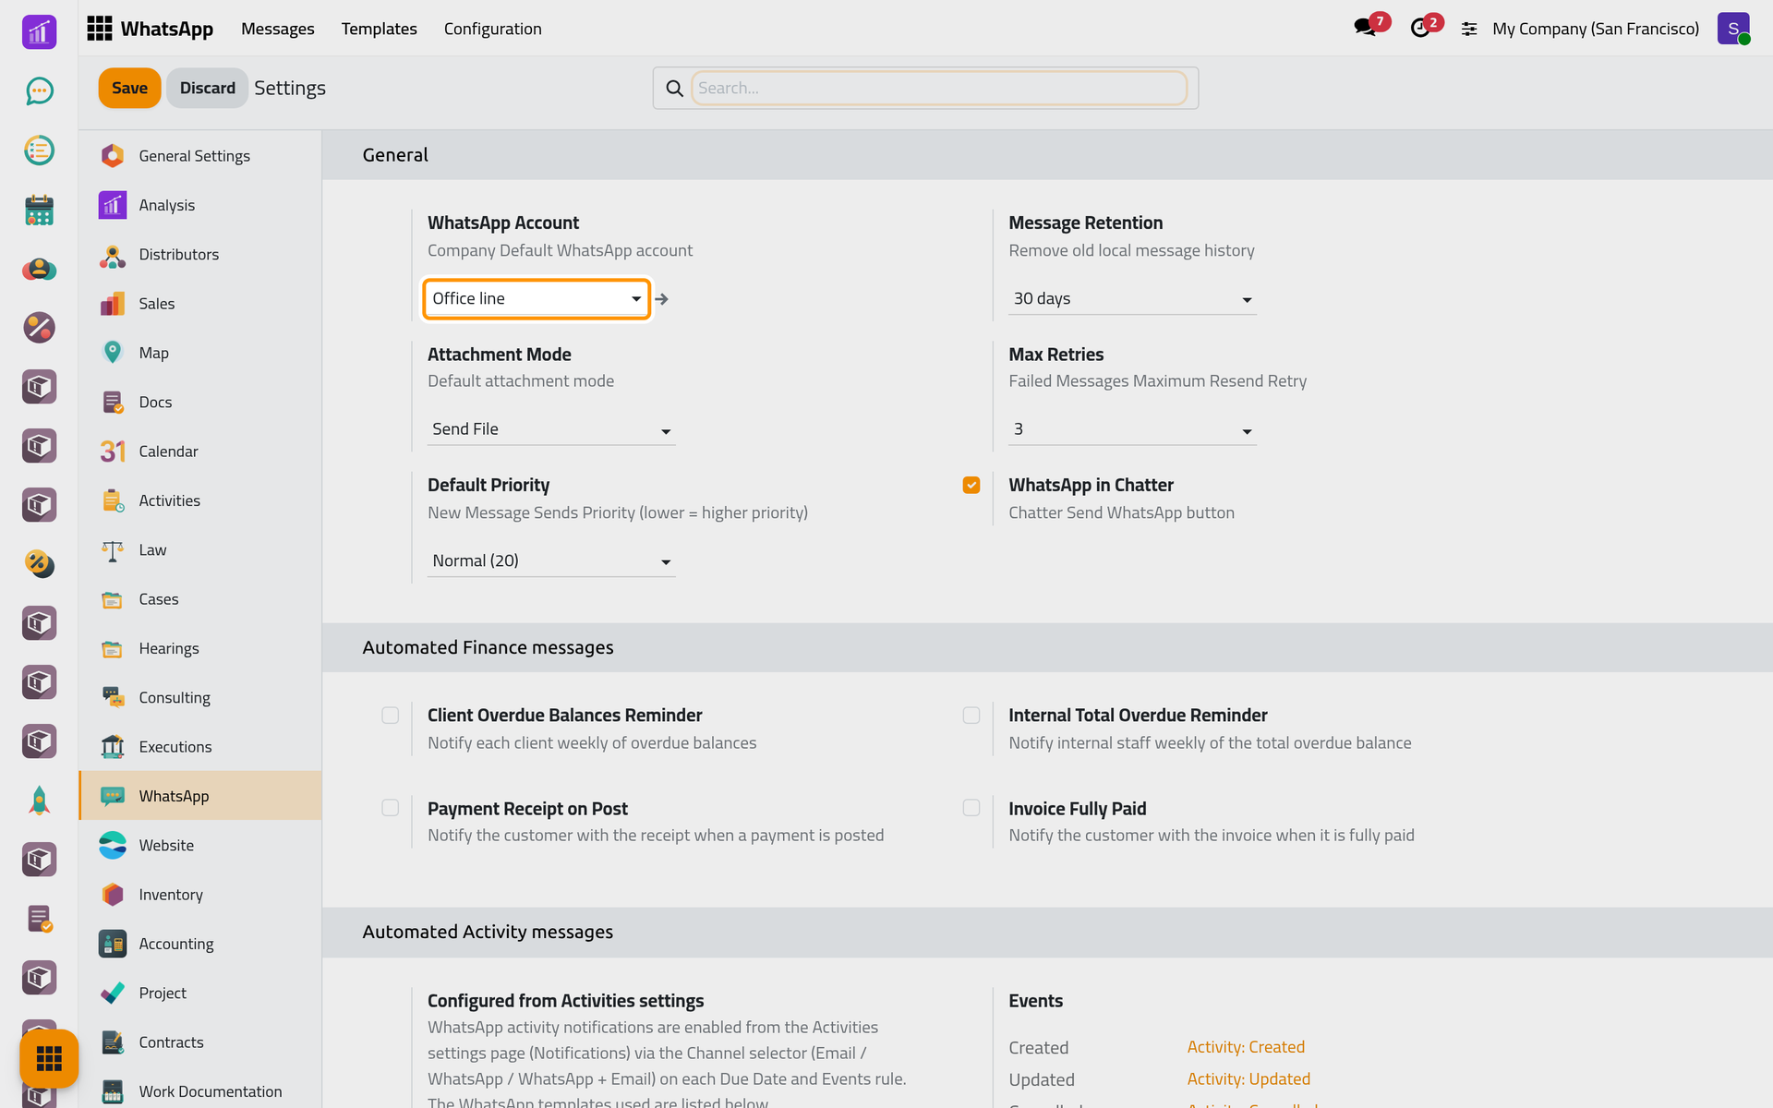Open the Configuration menu
The width and height of the screenshot is (1773, 1108).
click(x=493, y=29)
